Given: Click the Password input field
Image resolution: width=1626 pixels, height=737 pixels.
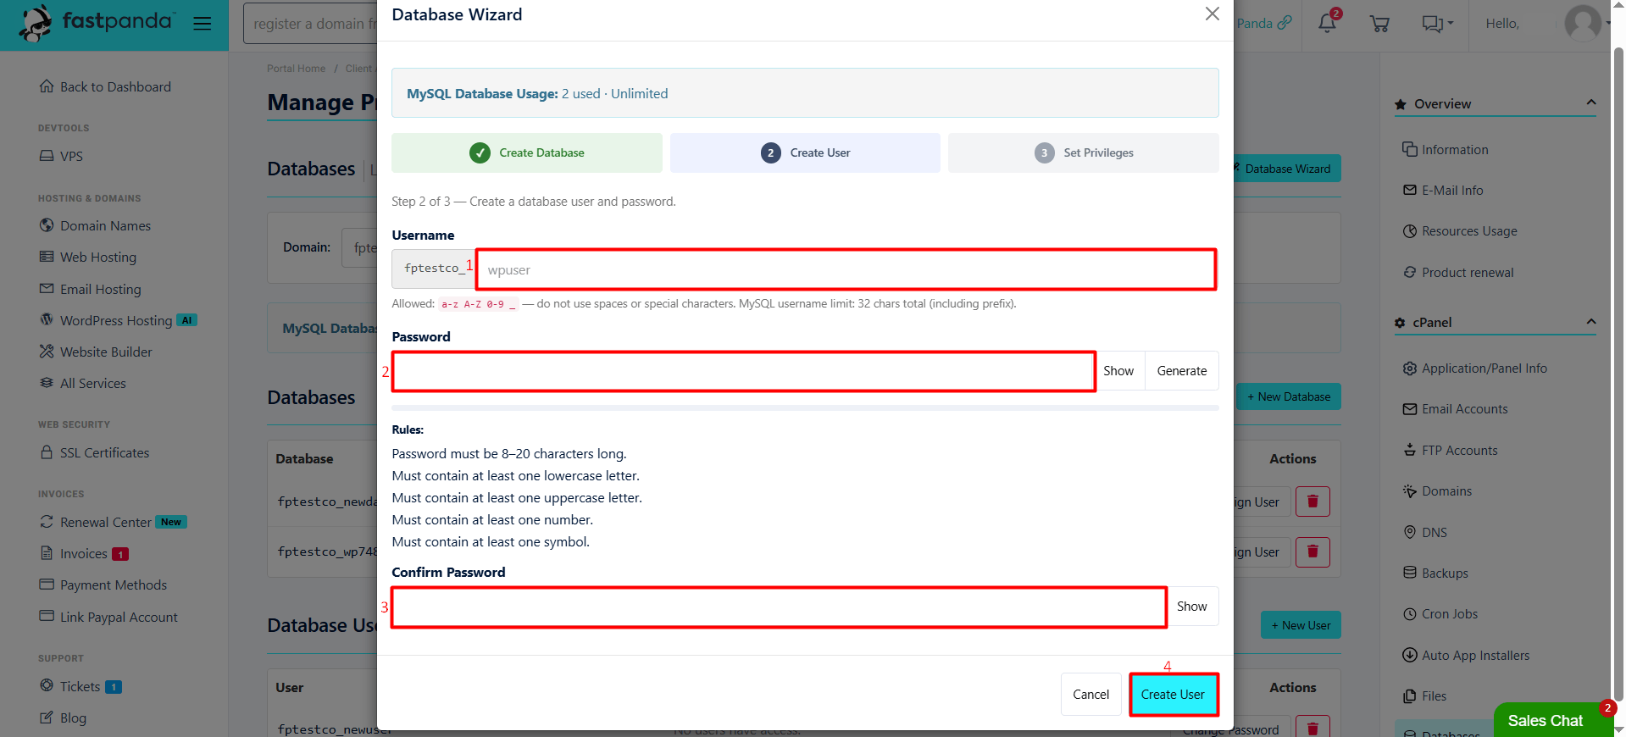Looking at the screenshot, I should (744, 371).
